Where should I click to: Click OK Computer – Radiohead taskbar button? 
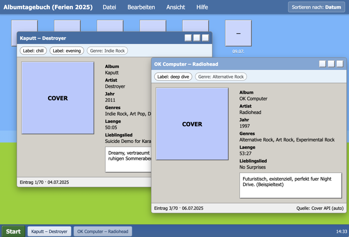coord(103,231)
